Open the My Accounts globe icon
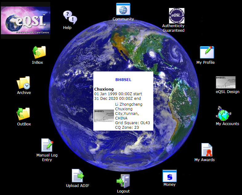Viewport: 242px width, 195px height. click(224, 114)
